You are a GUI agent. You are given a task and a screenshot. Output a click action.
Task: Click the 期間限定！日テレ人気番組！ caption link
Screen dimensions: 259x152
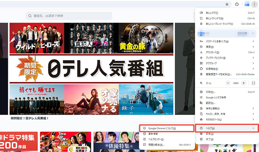(x=30, y=118)
